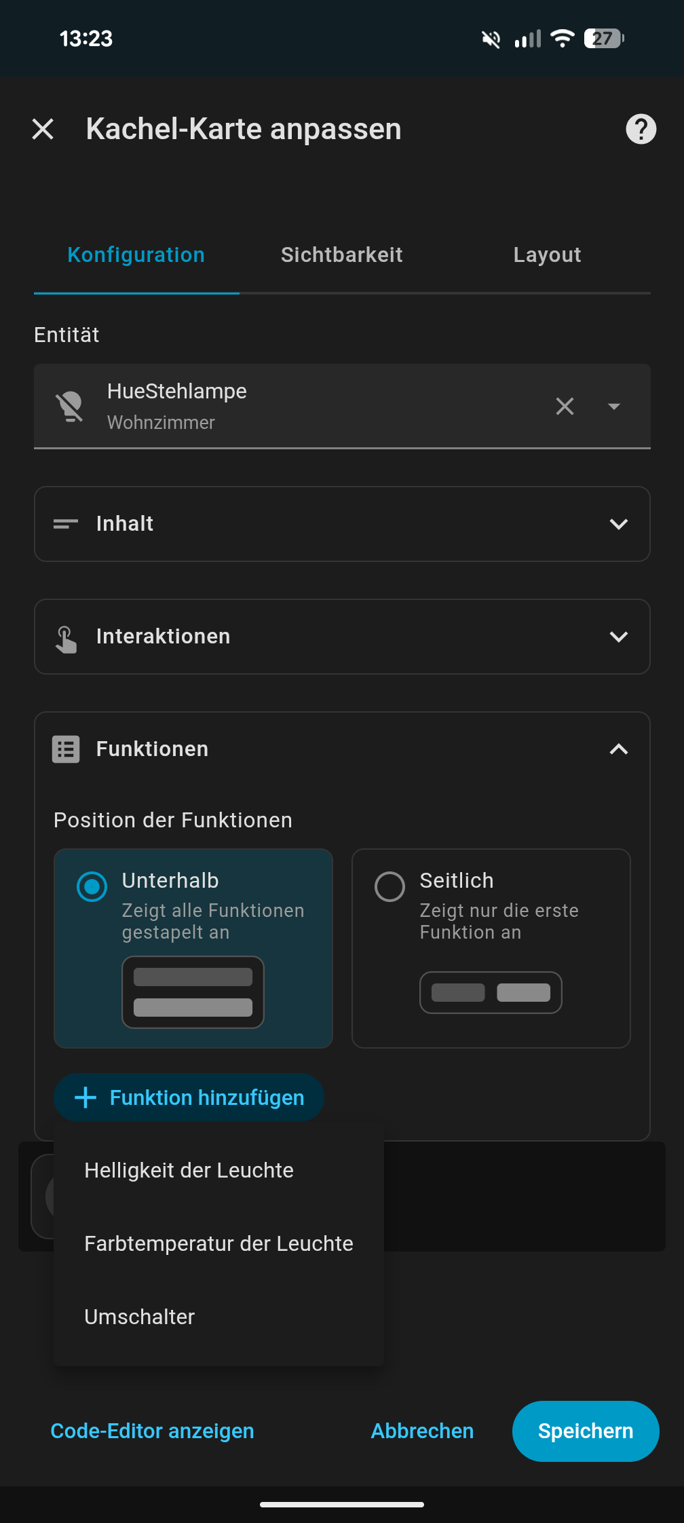The width and height of the screenshot is (684, 1523).
Task: Switch to the Sichtbarkeit tab
Action: click(342, 255)
